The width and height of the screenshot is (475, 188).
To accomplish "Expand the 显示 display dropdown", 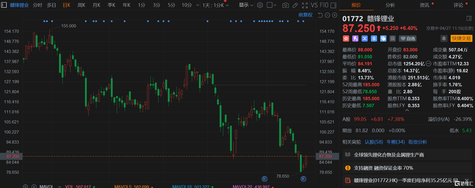I will (x=246, y=5).
